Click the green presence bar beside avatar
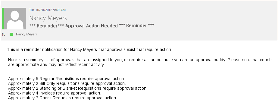 point(3,19)
